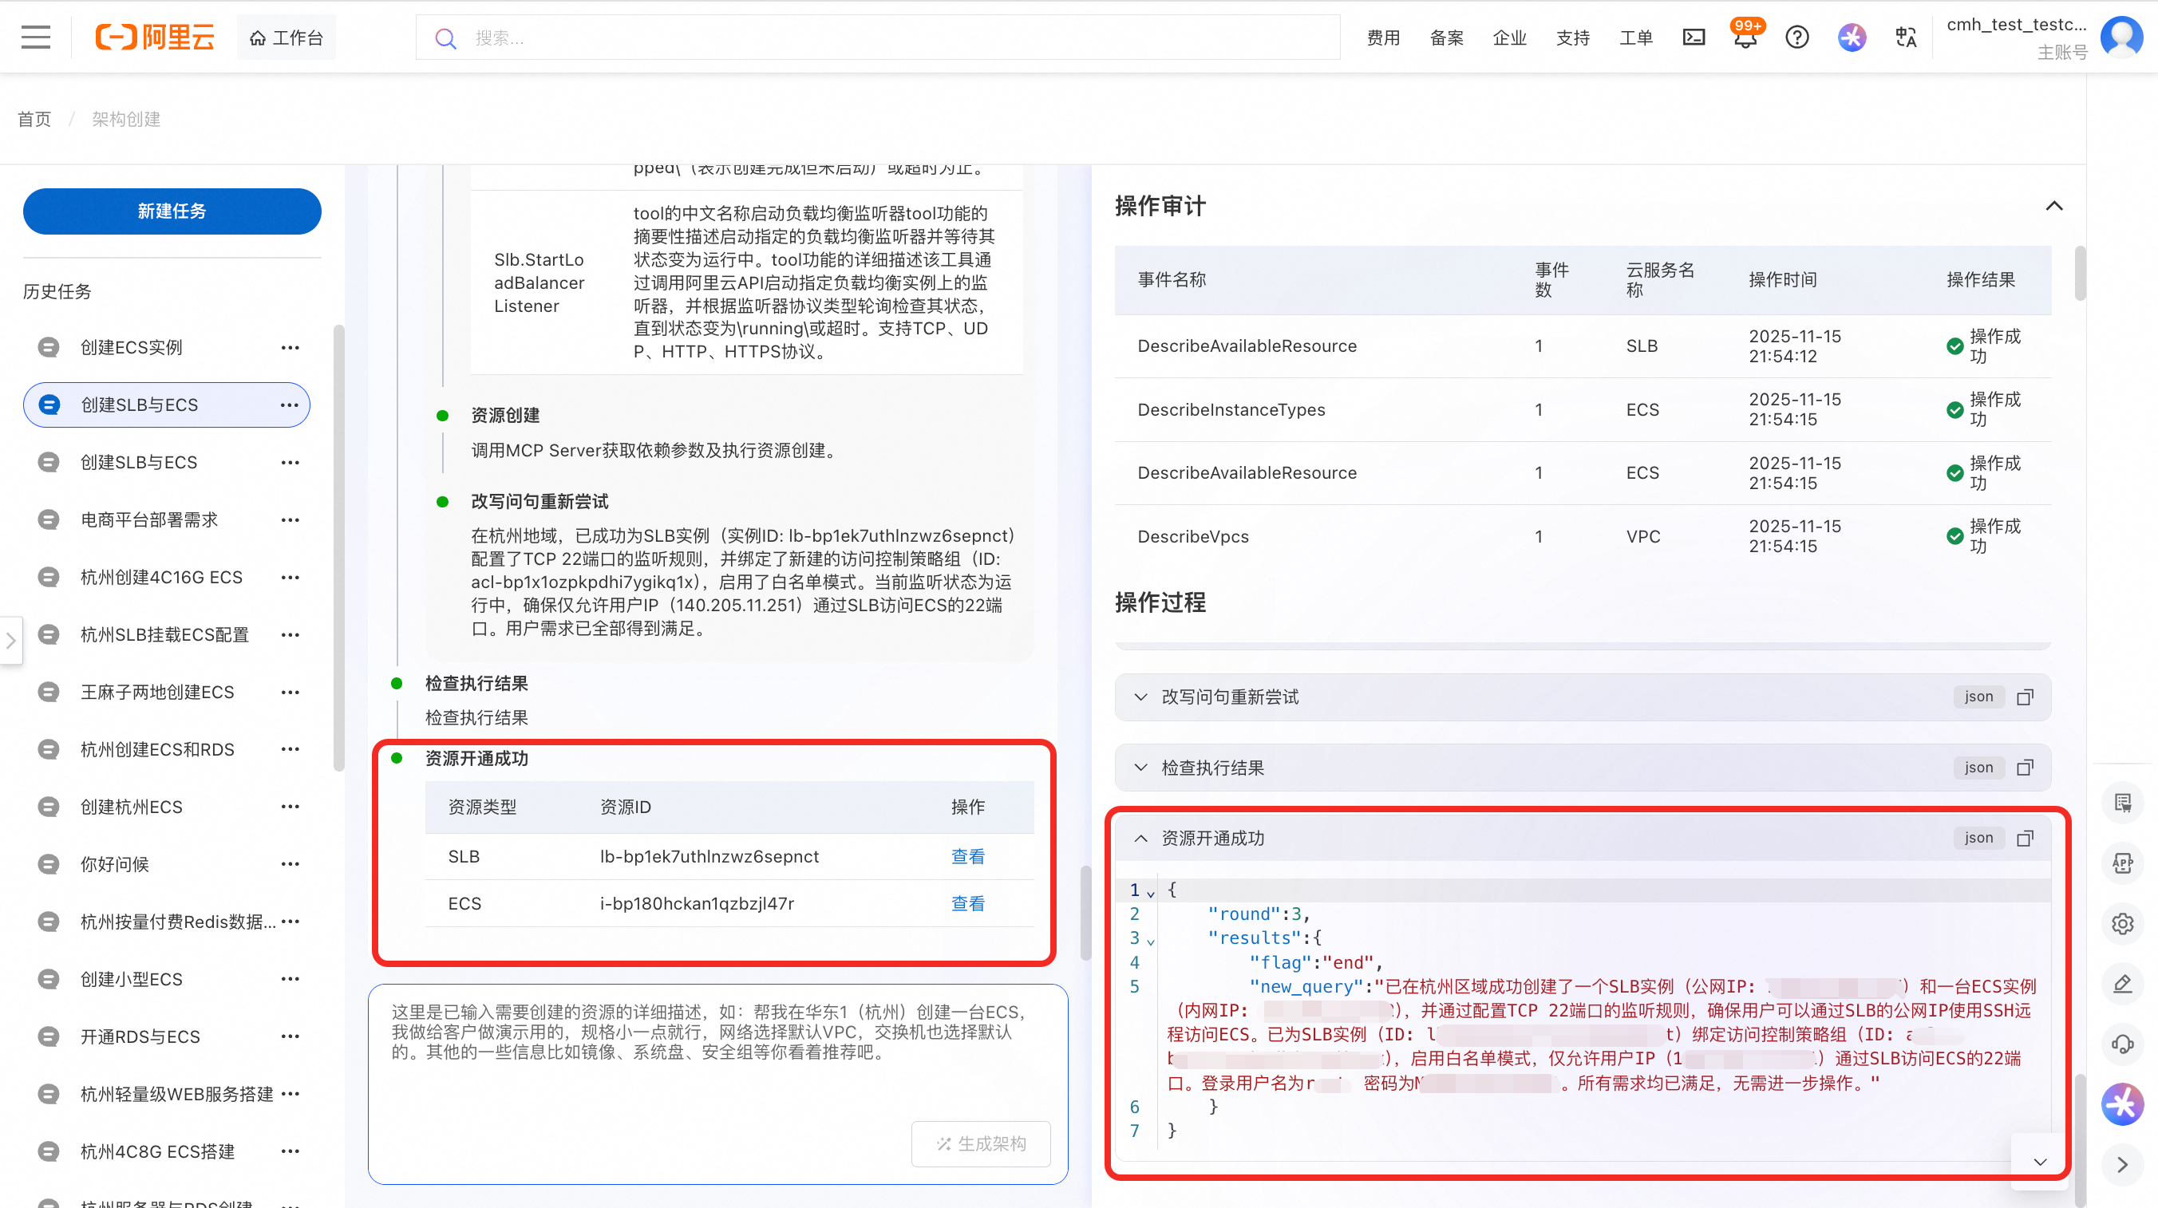The image size is (2158, 1208).
Task: View the SLB resource via 查看 link
Action: click(967, 857)
